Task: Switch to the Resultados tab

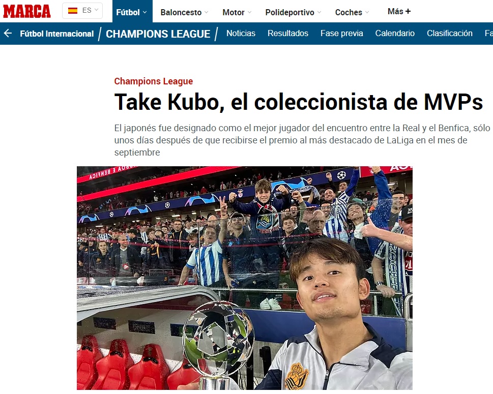Action: 287,34
